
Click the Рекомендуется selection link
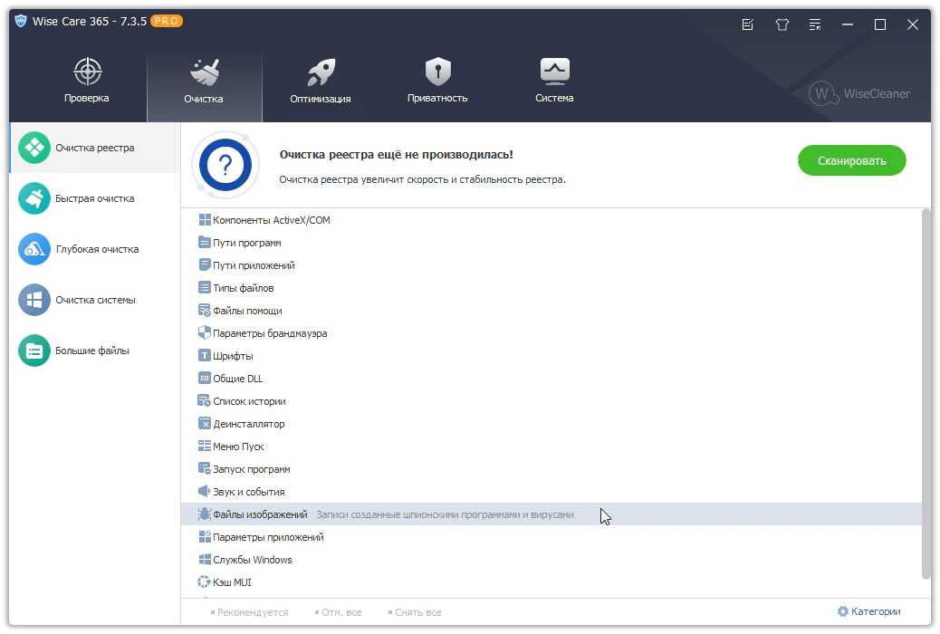[252, 612]
